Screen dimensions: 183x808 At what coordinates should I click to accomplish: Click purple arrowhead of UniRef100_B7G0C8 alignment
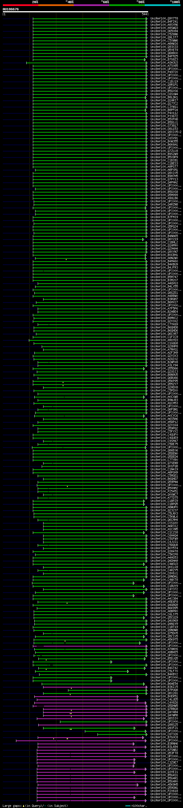click(x=143, y=738)
